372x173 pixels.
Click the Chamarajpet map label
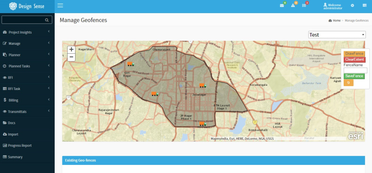(x=162, y=50)
